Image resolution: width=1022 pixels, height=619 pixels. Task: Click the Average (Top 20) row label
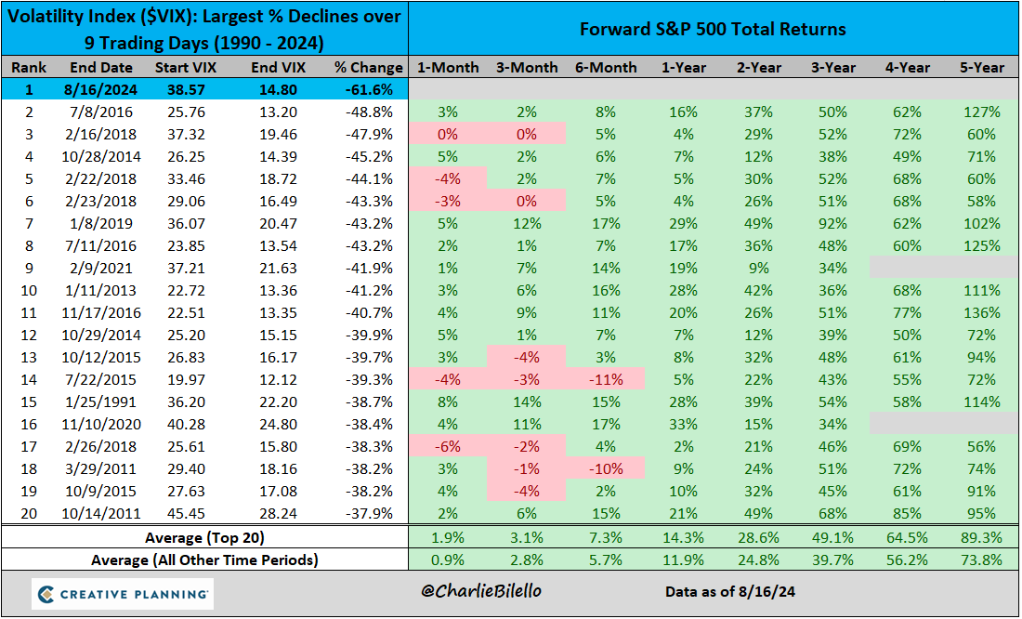tap(203, 537)
